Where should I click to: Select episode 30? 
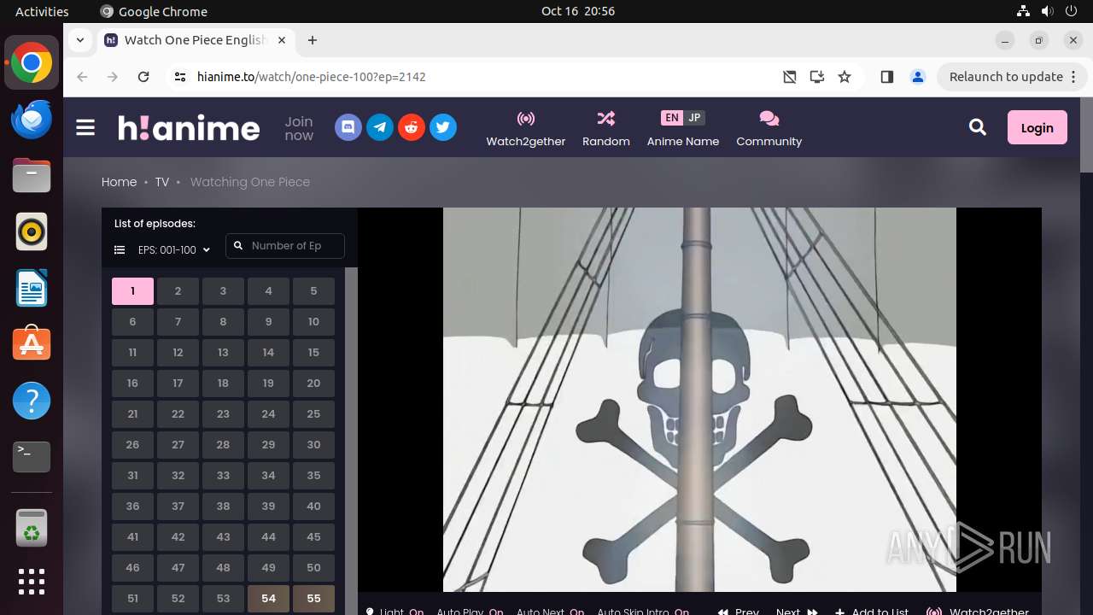click(313, 445)
